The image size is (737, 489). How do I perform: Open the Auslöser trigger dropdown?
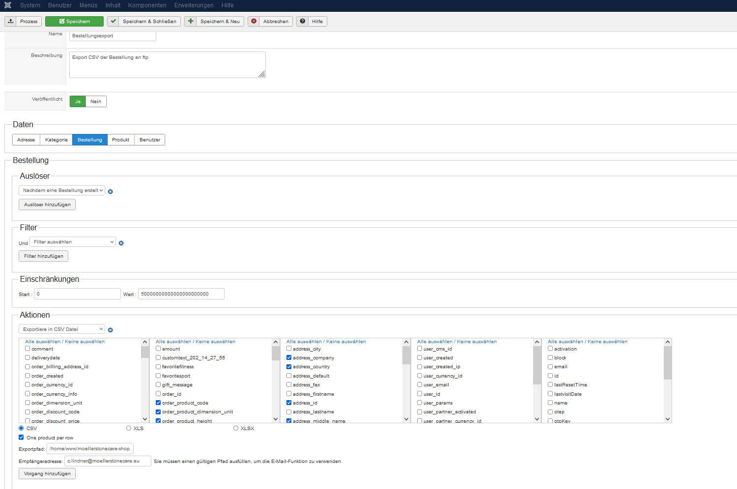62,190
